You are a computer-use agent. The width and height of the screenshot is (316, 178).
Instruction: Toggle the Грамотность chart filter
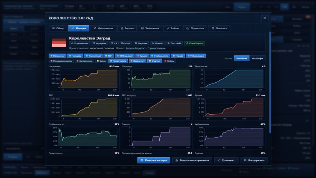tap(118, 61)
